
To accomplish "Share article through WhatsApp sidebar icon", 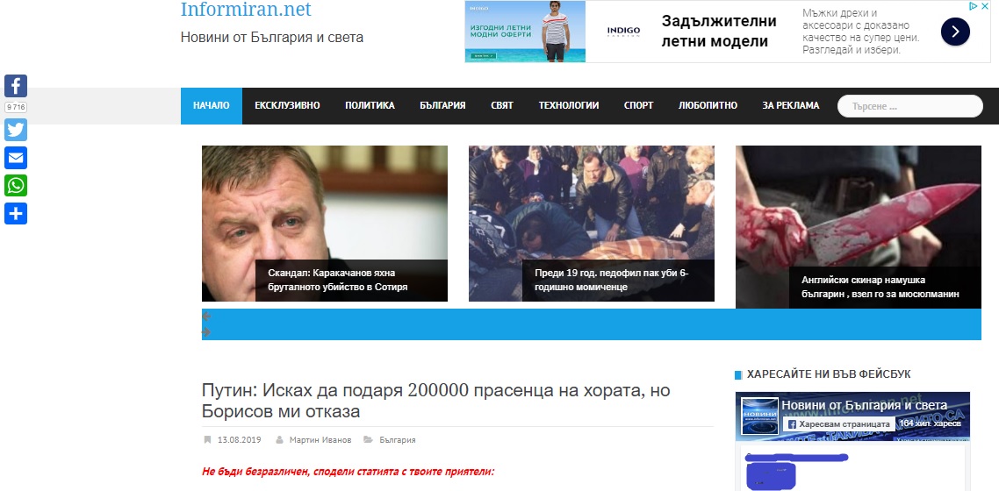I will point(16,186).
